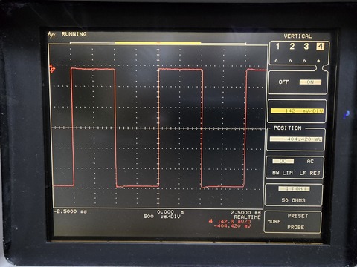Click the channel 4 indicator dot
357x267 pixels.
tap(318, 61)
